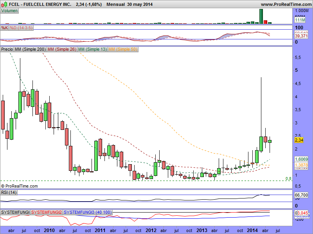Click the SYSTEMFUNGI2 indicator label

pyautogui.click(x=47, y=212)
